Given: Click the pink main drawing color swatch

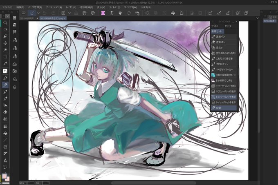Looking at the screenshot, I should coord(4,176).
